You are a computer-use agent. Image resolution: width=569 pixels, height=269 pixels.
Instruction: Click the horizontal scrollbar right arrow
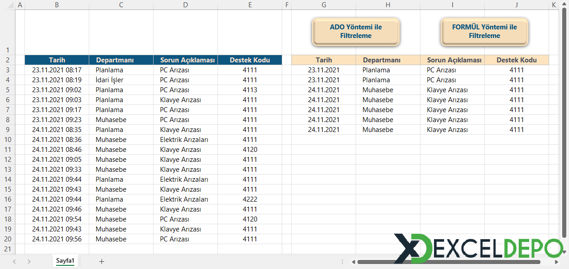[557, 262]
